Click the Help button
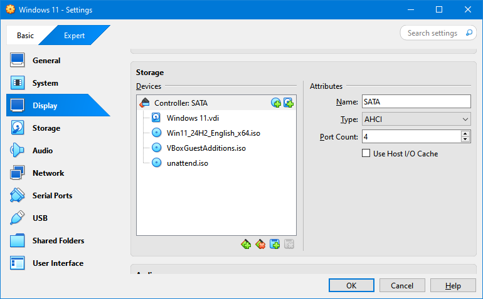This screenshot has height=299, width=483. pos(453,285)
